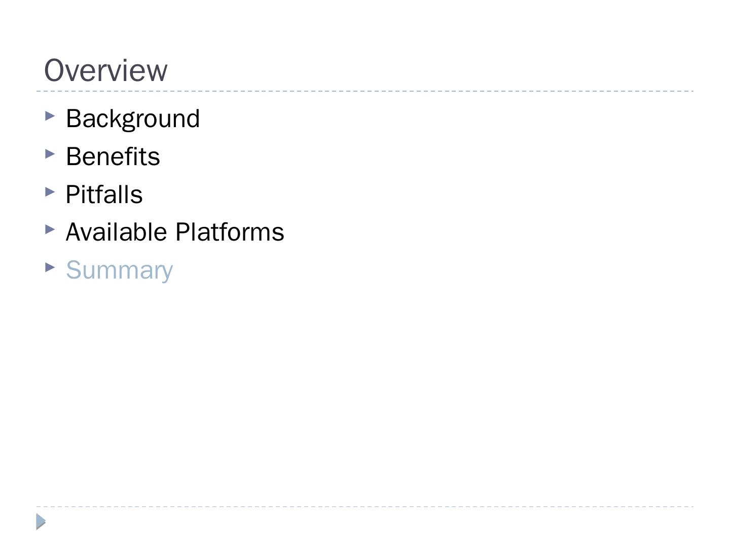The width and height of the screenshot is (730, 547).
Task: Click the dashed line above the footer
Action: click(365, 506)
